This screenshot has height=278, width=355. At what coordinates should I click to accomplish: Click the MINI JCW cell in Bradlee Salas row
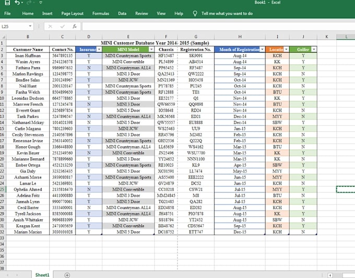pyautogui.click(x=128, y=80)
